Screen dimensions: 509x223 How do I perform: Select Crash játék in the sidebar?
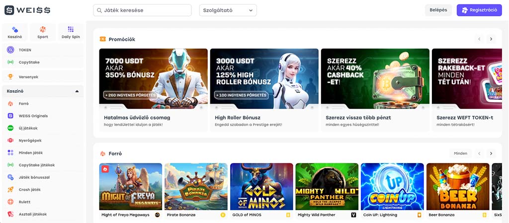click(x=43, y=190)
